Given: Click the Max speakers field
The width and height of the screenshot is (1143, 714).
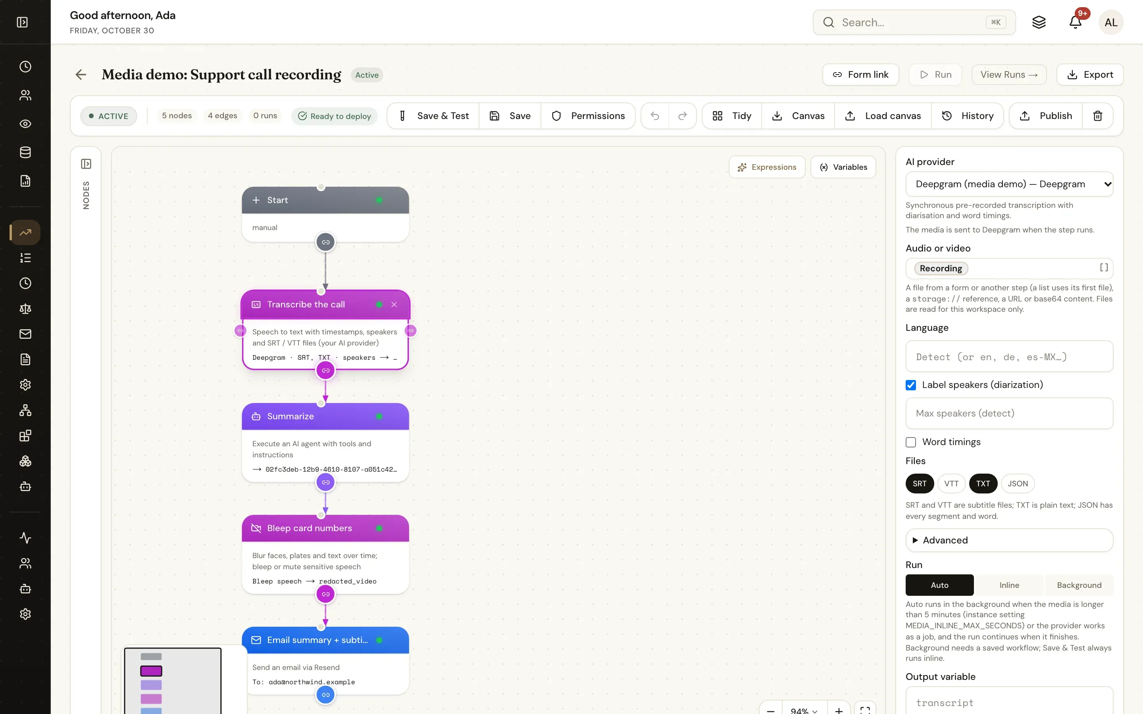Looking at the screenshot, I should click(x=1009, y=413).
